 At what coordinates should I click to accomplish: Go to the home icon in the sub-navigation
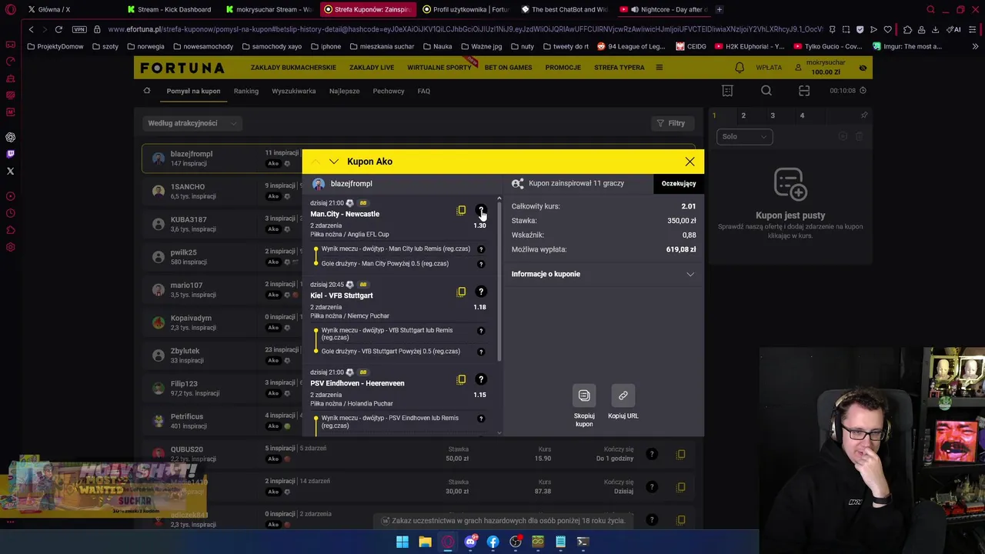click(147, 91)
